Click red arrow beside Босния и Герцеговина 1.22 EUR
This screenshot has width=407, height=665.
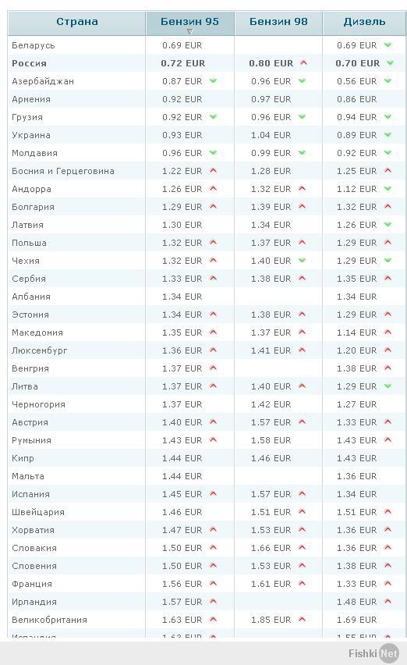214,170
